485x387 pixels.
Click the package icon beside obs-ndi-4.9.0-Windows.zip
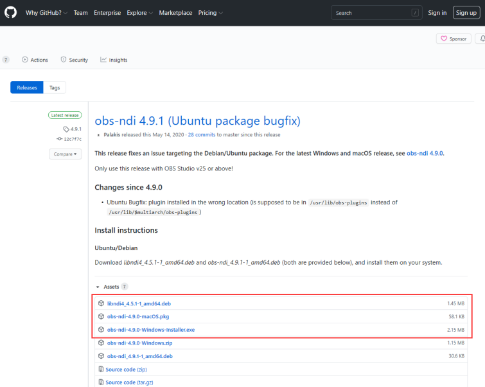pyautogui.click(x=101, y=343)
